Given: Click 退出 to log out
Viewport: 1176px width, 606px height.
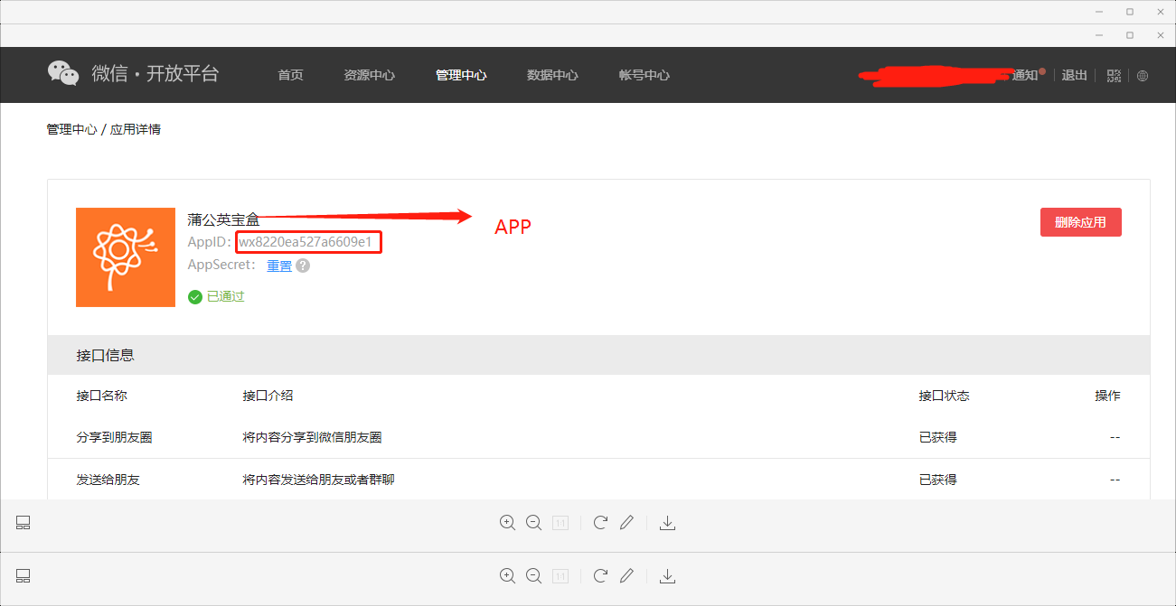Looking at the screenshot, I should coord(1074,75).
